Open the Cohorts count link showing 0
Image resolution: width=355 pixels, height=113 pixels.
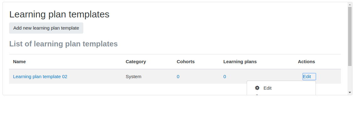[178, 77]
